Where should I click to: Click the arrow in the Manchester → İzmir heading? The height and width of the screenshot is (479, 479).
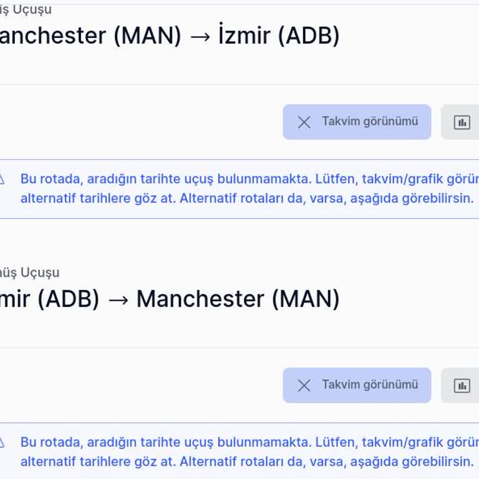pos(200,36)
